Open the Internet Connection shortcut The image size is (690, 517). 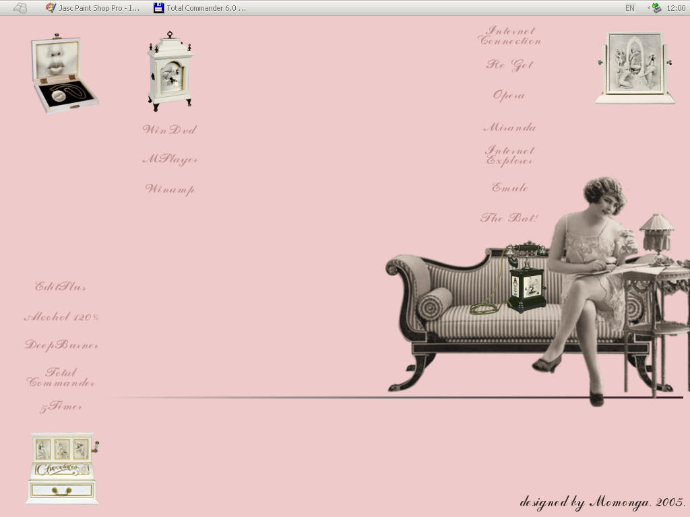point(509,36)
